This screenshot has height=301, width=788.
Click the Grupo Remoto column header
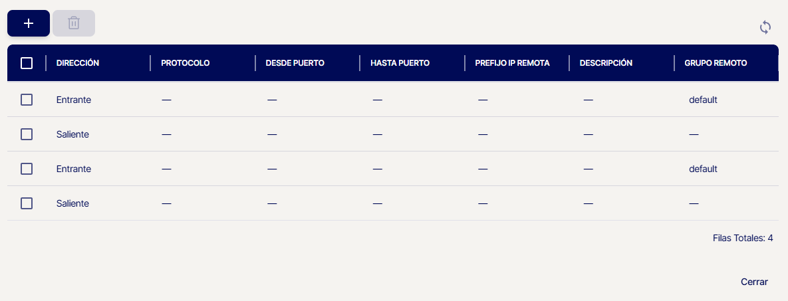716,63
